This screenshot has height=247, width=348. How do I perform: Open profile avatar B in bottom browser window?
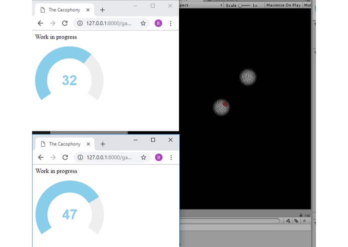(159, 157)
